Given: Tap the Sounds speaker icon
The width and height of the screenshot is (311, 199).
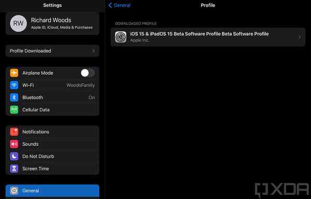Looking at the screenshot, I should (14, 144).
